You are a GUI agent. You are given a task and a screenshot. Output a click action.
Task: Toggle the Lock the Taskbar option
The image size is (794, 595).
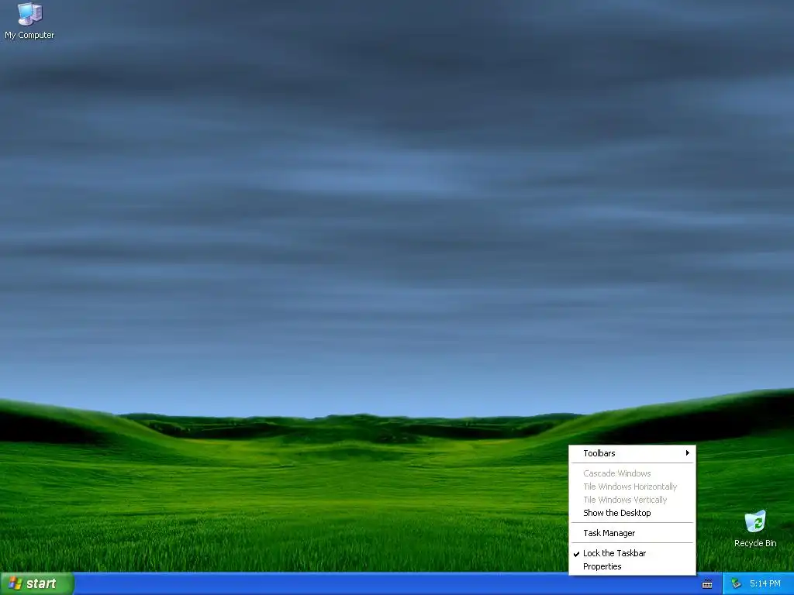[x=632, y=553]
